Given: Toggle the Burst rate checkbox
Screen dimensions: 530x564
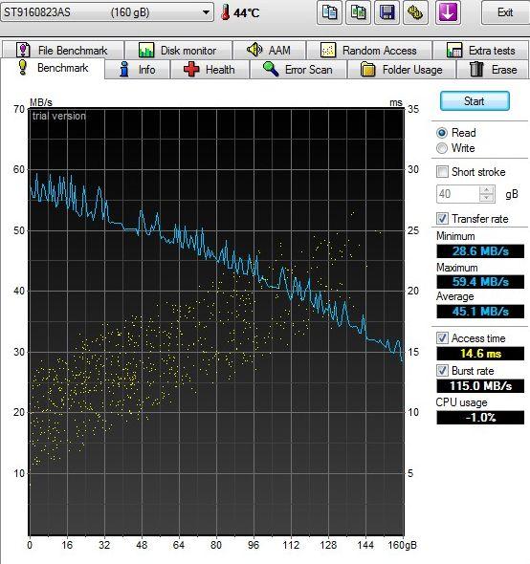Looking at the screenshot, I should (442, 371).
